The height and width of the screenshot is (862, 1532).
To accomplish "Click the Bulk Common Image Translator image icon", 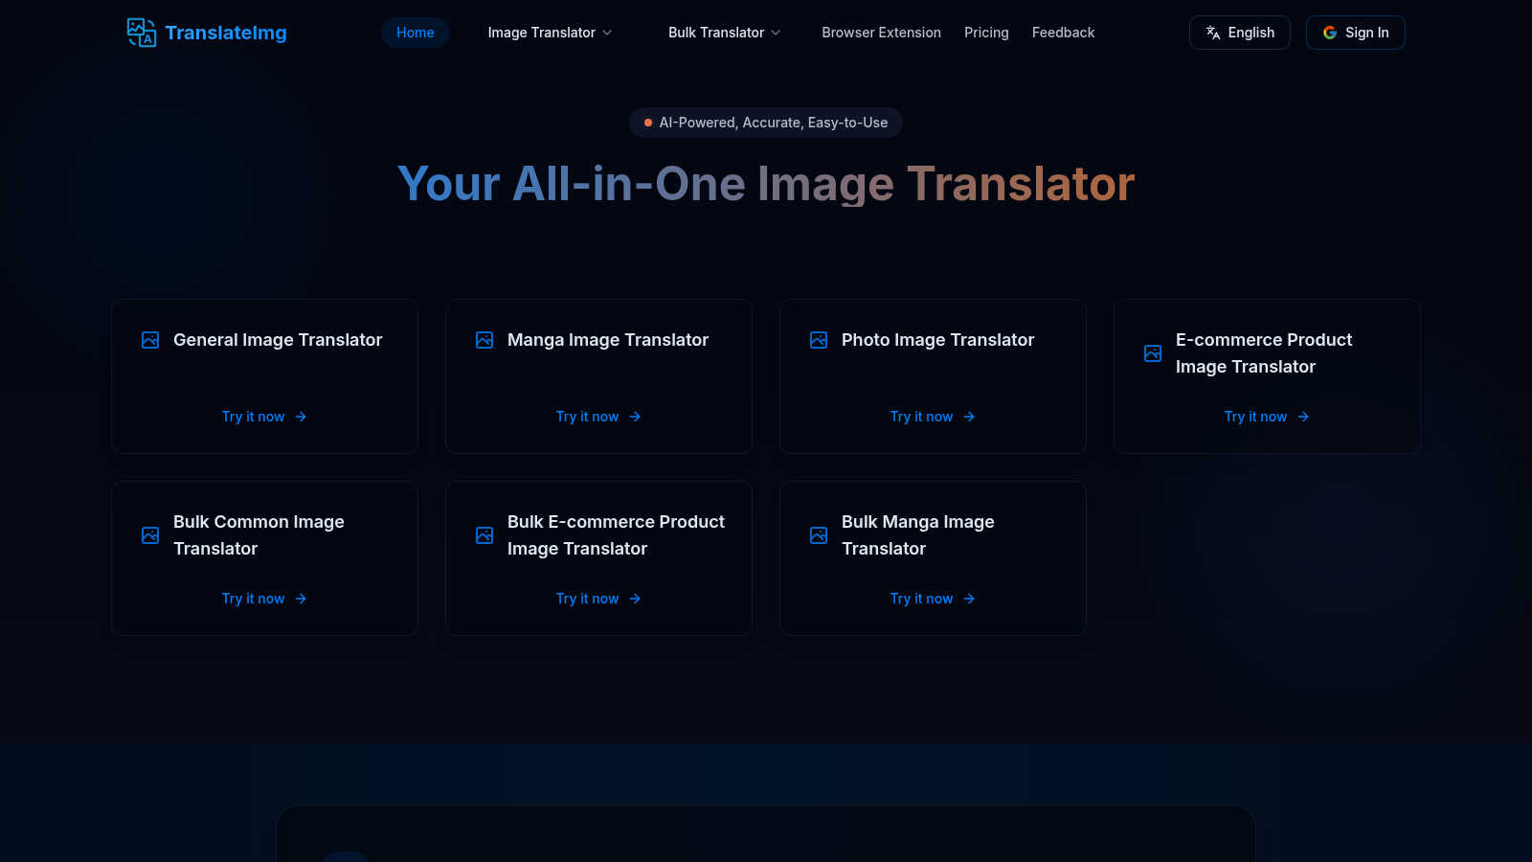I will [150, 535].
